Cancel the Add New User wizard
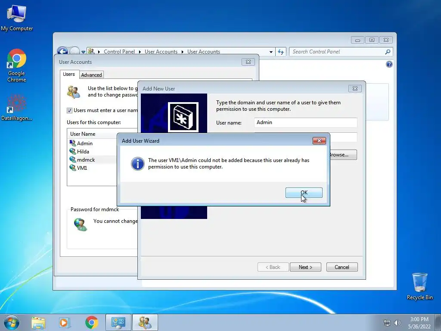This screenshot has width=441, height=331. [342, 267]
